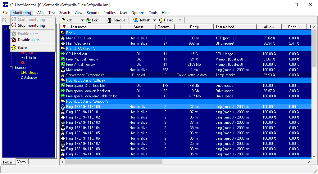Click Root\USA Branch\Support\ folder icon
This screenshot has width=318, height=174.
[63, 101]
